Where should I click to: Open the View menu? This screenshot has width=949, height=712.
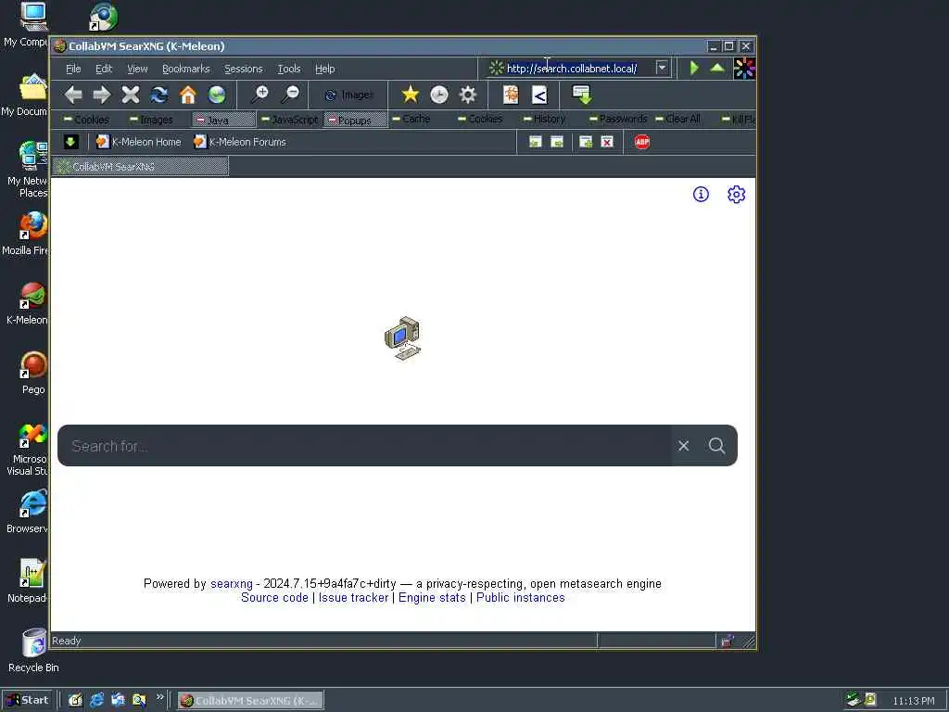pos(137,69)
